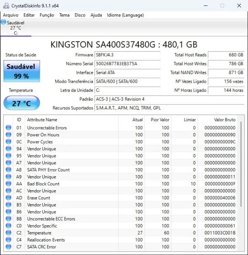Open the Ajuda menu

96,15
